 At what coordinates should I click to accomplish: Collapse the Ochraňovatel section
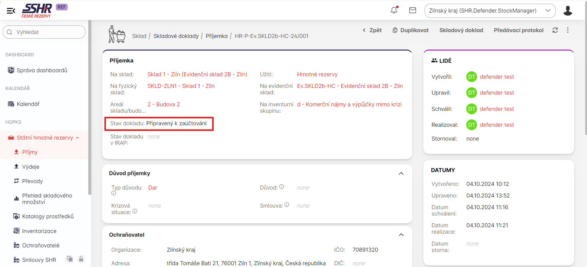click(401, 235)
